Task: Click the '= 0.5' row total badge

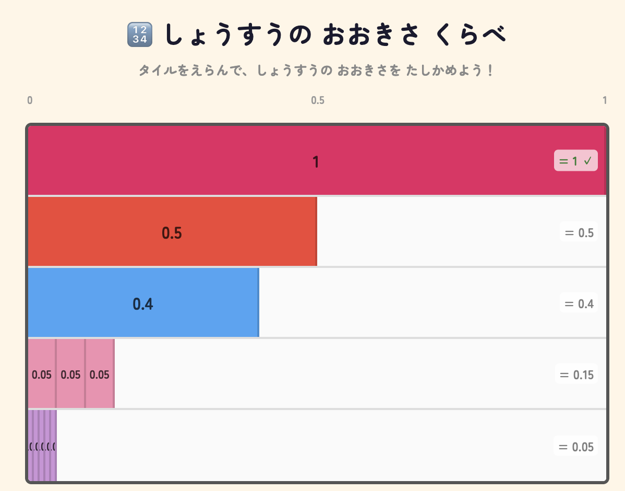Action: [579, 232]
